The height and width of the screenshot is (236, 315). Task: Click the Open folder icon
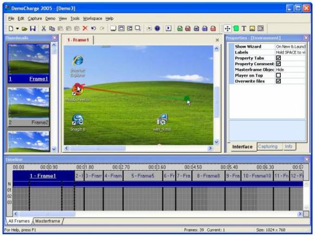[24, 29]
